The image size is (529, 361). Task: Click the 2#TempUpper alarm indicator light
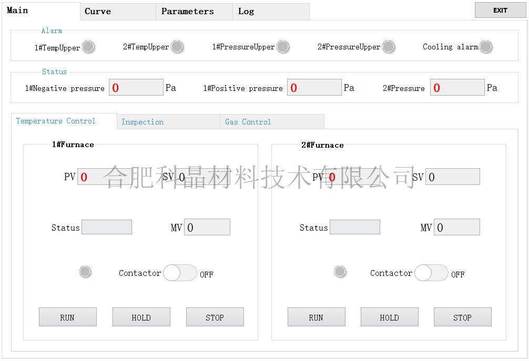point(177,47)
